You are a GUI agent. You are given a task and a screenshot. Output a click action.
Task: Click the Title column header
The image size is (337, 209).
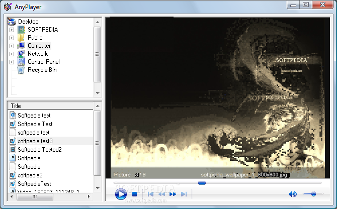tap(51, 106)
